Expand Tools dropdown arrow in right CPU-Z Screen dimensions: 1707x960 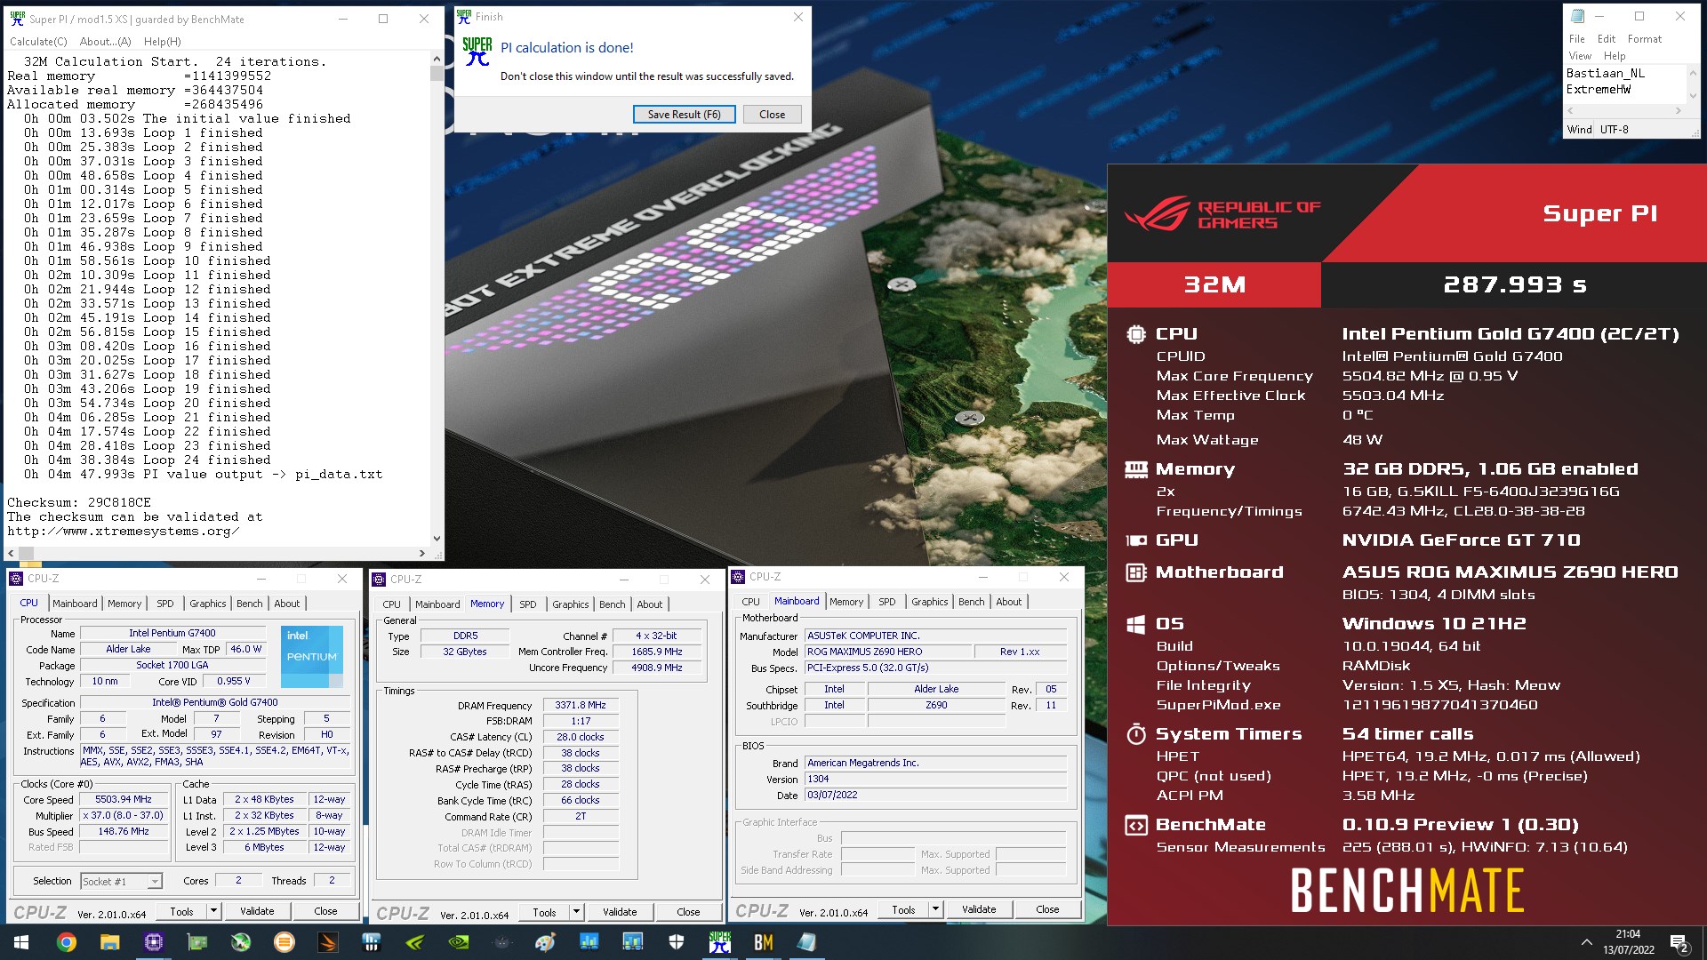point(935,909)
